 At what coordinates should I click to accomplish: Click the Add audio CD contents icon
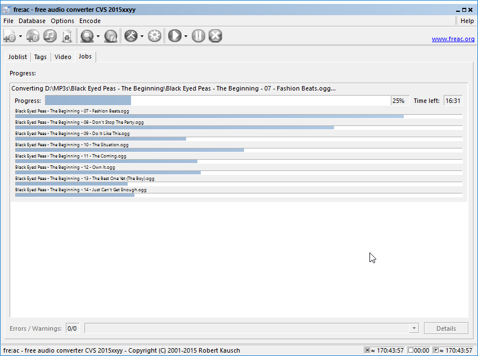(x=33, y=36)
